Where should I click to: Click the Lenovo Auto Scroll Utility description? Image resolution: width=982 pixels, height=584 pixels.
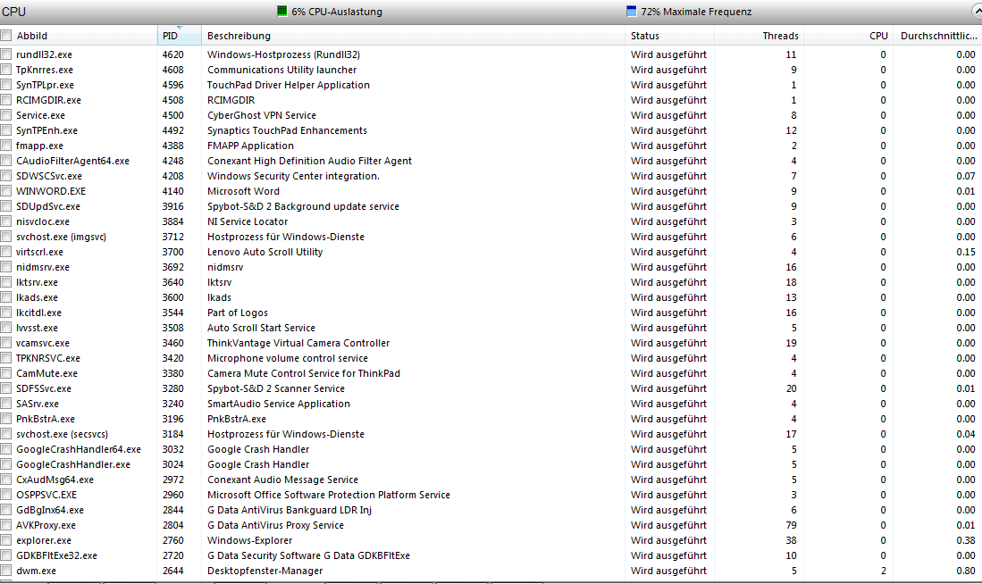click(264, 252)
